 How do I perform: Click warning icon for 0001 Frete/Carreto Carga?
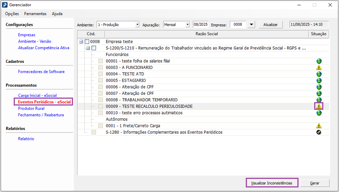pos(319,126)
